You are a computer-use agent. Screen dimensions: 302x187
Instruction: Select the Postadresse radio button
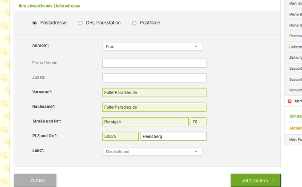click(34, 23)
